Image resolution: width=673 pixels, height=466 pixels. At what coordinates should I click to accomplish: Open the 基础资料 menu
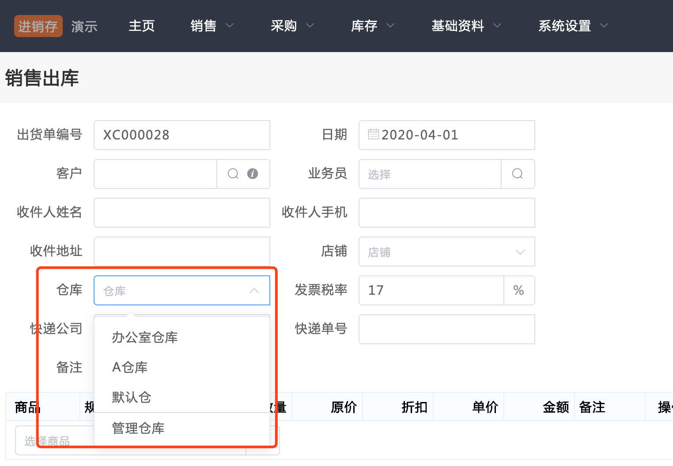466,26
